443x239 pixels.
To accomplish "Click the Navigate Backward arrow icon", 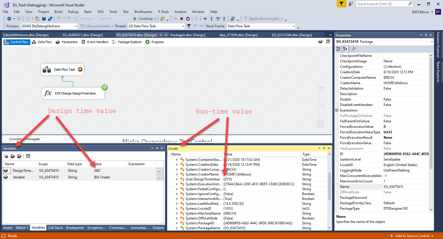I will tap(9, 19).
